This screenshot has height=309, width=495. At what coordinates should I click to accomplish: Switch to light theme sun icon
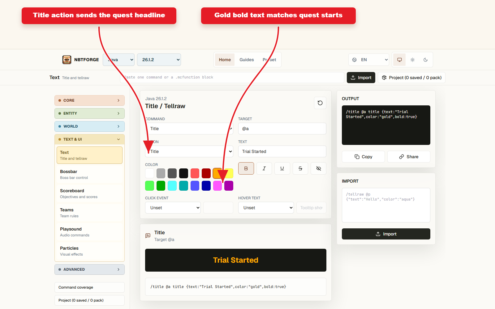412,60
